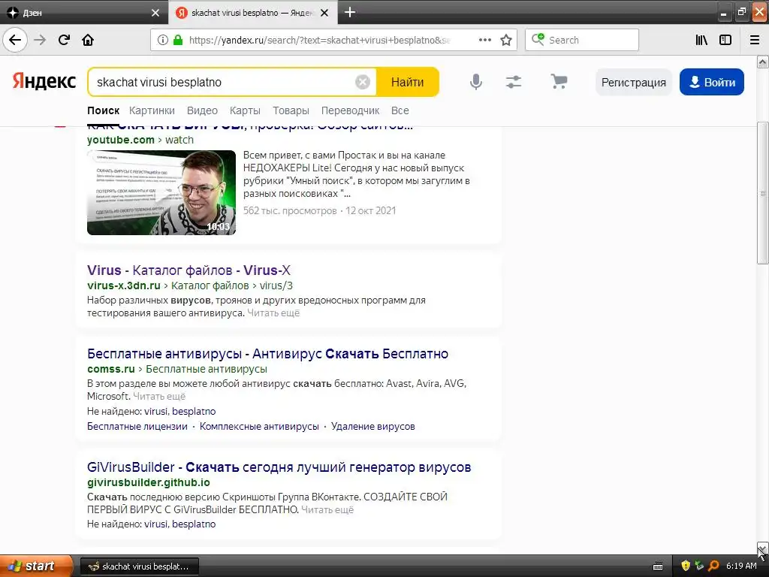Open the on-screen keyboard tray icon
This screenshot has width=769, height=577.
(658, 566)
